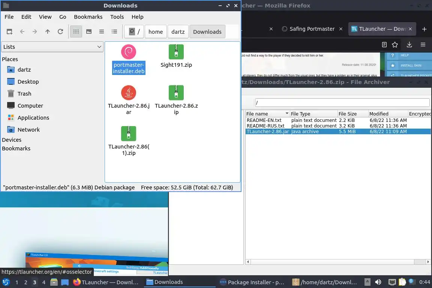This screenshot has width=432, height=288.
Task: Open the dartz home folder in Places
Action: coord(19,70)
